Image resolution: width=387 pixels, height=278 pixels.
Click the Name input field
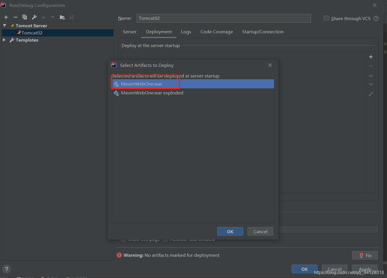(224, 18)
